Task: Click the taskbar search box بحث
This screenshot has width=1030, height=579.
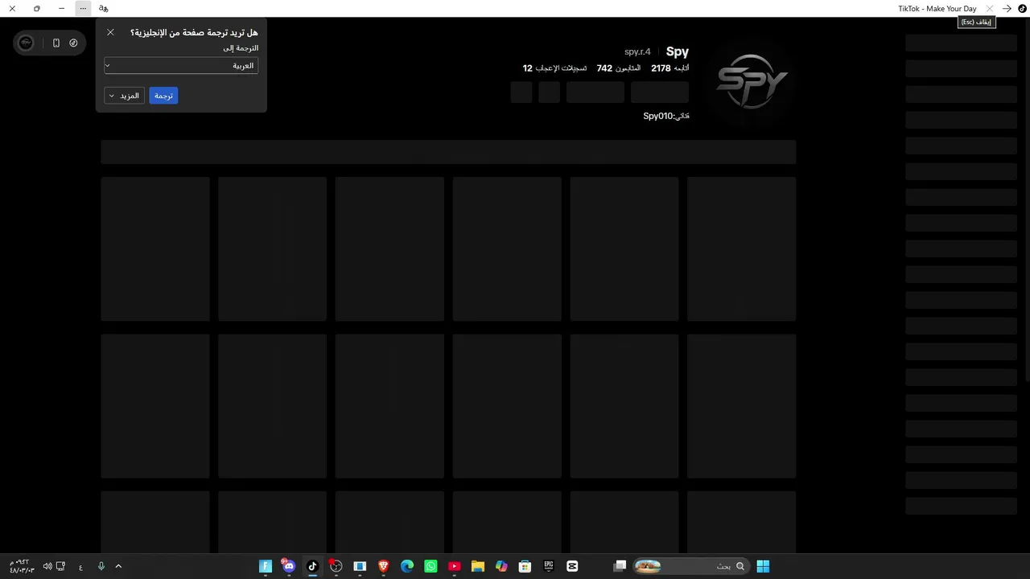Action: coord(691,566)
